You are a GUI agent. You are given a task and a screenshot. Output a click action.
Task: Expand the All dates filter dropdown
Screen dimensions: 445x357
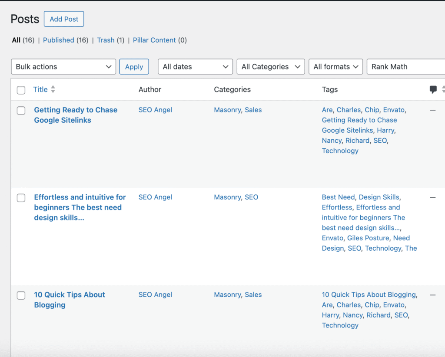point(195,67)
